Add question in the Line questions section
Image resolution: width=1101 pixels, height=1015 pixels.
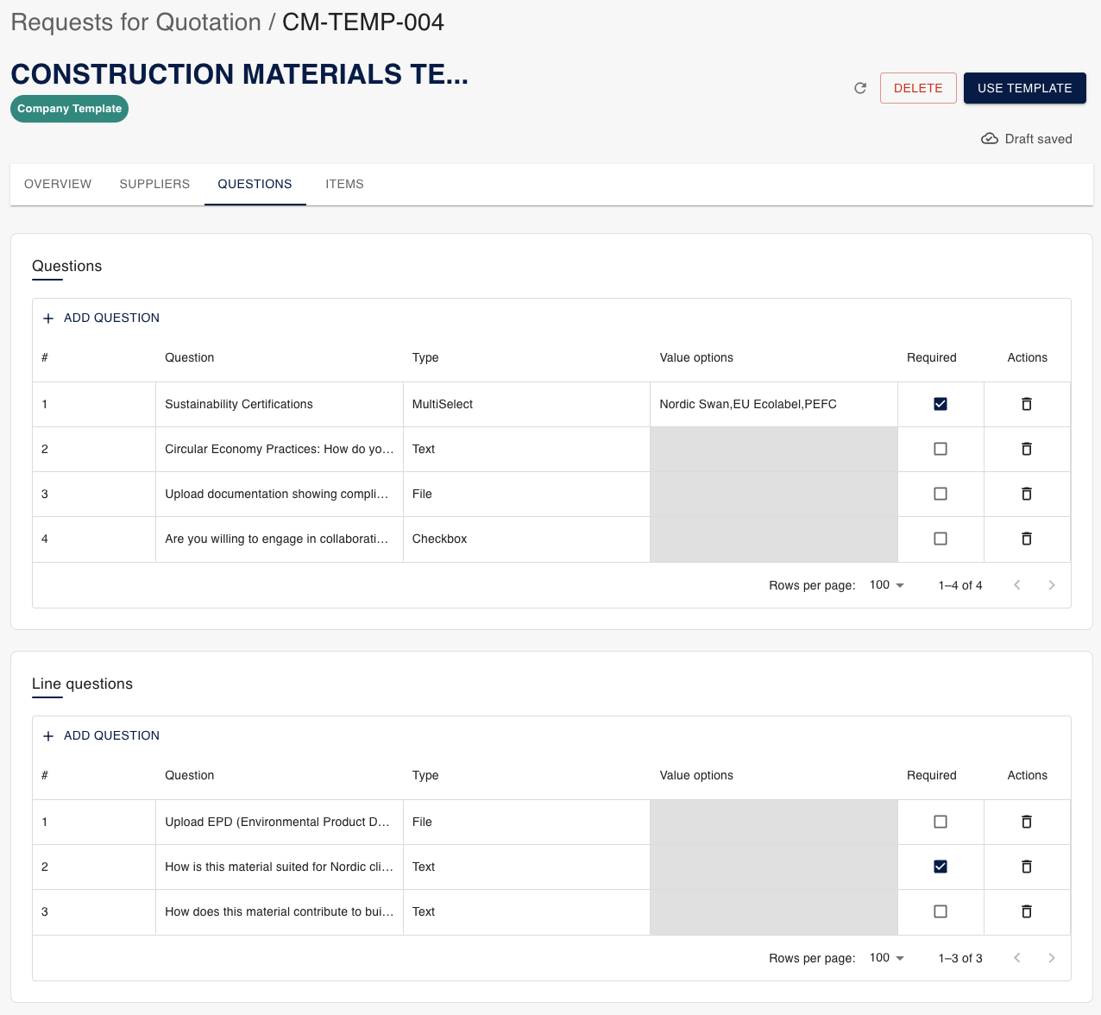(x=101, y=735)
